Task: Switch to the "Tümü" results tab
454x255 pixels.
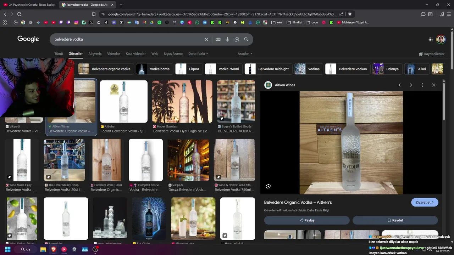Action: click(x=59, y=54)
